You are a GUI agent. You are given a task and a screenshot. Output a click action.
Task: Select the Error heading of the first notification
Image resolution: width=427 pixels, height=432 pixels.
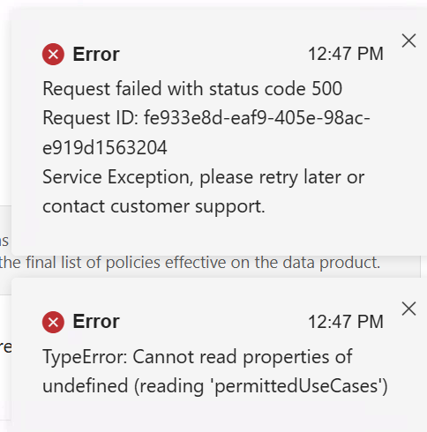click(x=96, y=55)
